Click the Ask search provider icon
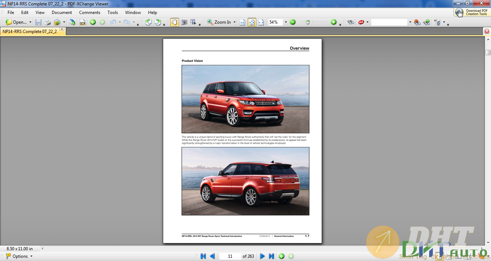491x261 pixels. tap(361, 22)
